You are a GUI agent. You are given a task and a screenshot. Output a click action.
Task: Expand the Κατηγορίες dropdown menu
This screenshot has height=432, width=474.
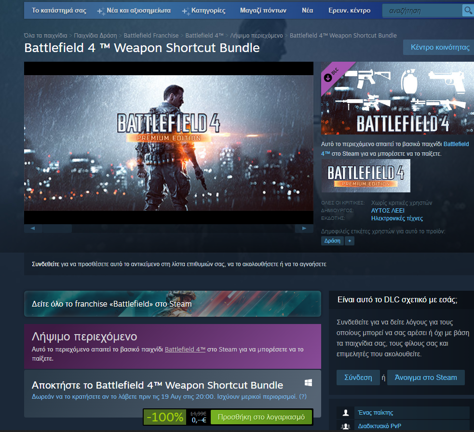pyautogui.click(x=204, y=11)
